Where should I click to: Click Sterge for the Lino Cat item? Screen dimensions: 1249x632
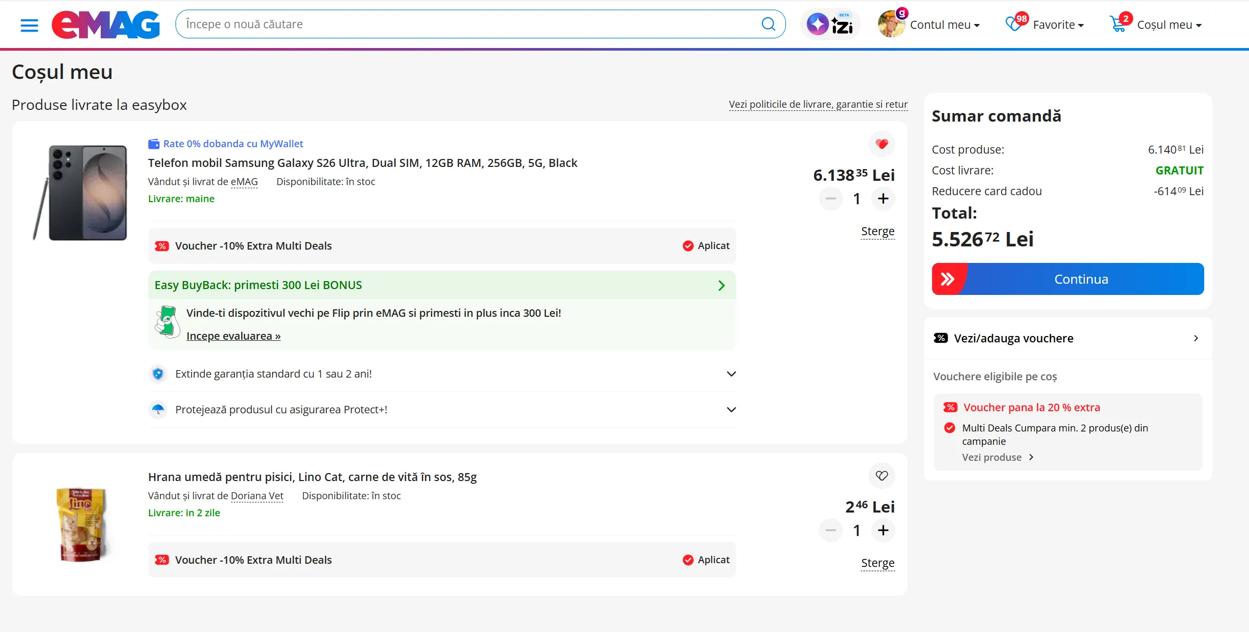coord(877,563)
